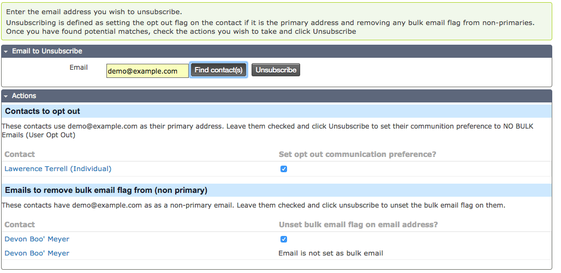Open Devon Boo' Meyer link beside the checkbox
The width and height of the screenshot is (561, 273).
(x=37, y=239)
